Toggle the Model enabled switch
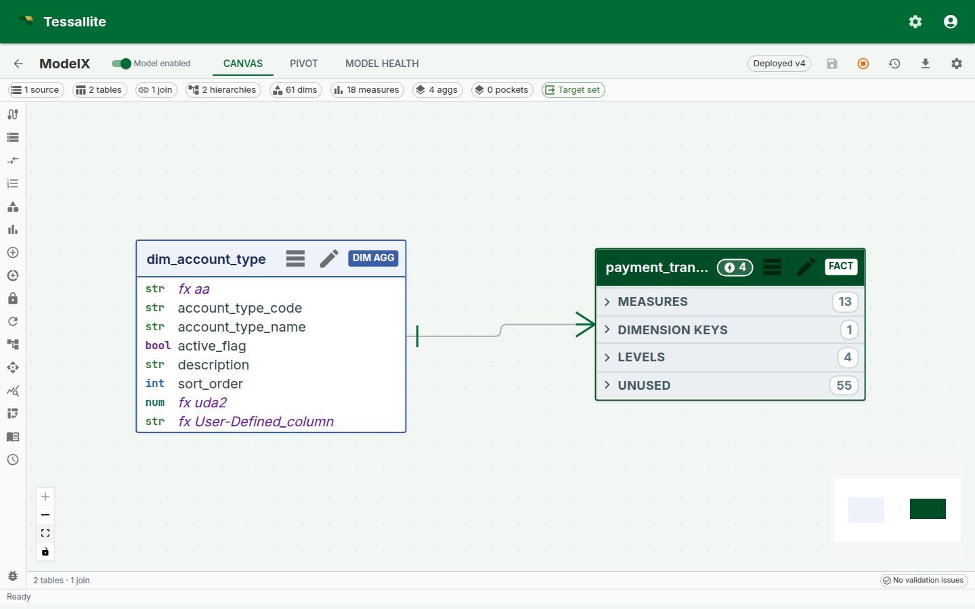This screenshot has height=609, width=975. click(121, 64)
